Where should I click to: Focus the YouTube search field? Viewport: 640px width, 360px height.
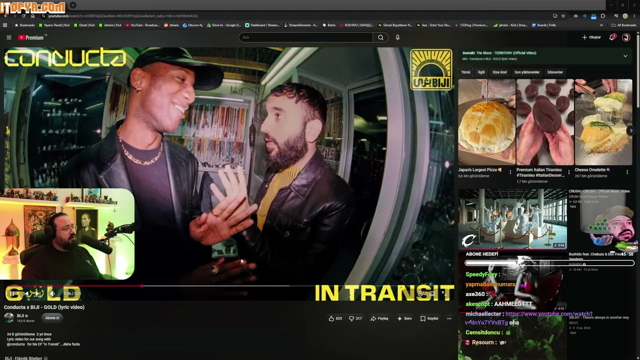pos(305,37)
